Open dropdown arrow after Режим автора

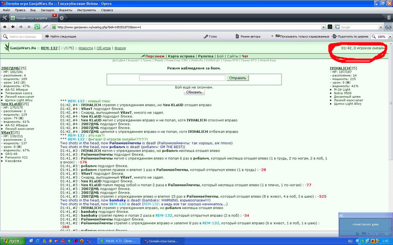click(272, 37)
